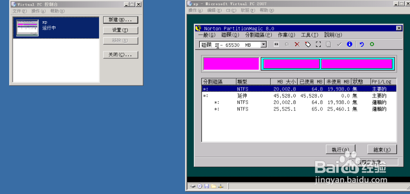
Task: Click the shared folder icon in Virtual PC status bar
Action: (x=214, y=186)
